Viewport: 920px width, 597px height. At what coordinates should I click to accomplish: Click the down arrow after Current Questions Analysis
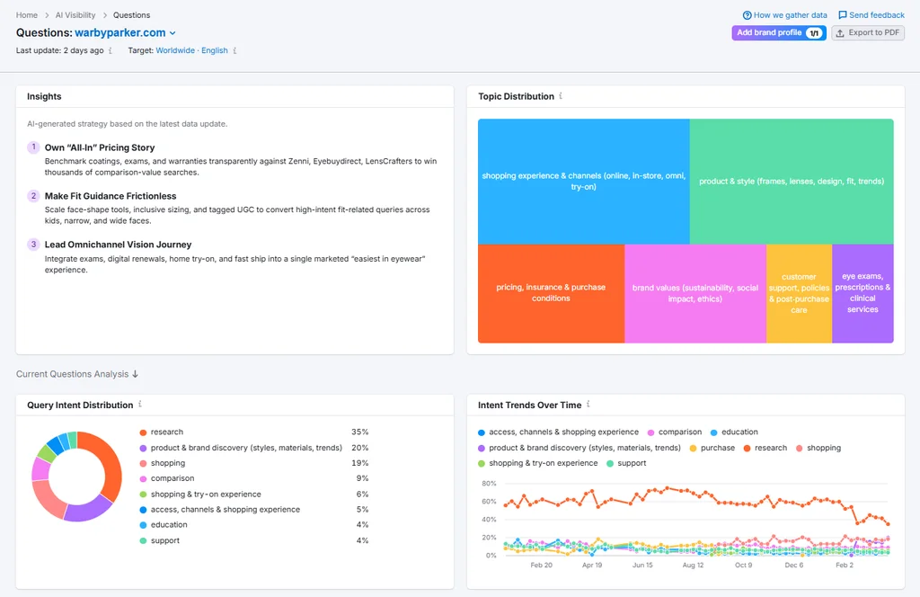135,374
